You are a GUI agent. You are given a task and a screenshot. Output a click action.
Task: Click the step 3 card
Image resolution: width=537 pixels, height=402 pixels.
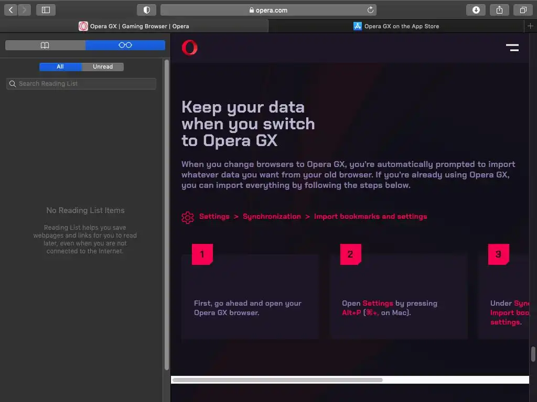click(504, 296)
